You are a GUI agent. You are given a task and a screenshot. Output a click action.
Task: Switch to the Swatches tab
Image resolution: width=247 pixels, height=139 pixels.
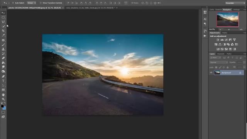coord(218,10)
